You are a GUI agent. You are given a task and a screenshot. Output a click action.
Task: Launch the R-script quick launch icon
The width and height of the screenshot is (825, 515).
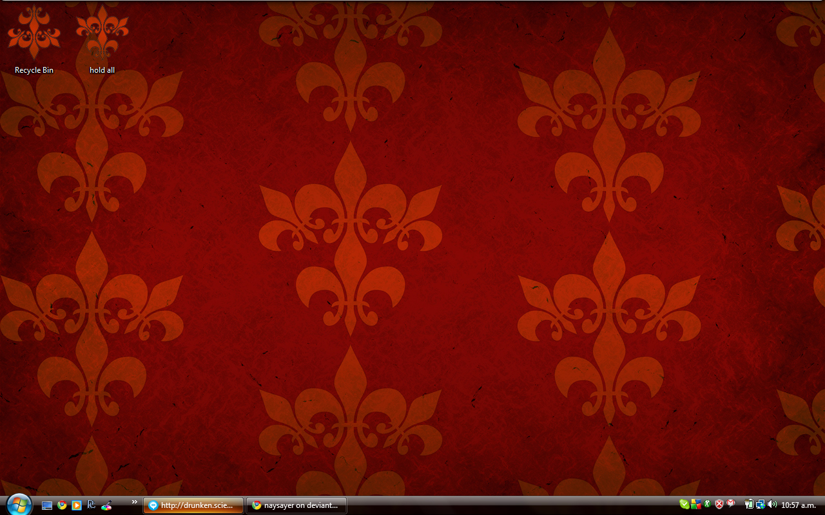tap(92, 505)
